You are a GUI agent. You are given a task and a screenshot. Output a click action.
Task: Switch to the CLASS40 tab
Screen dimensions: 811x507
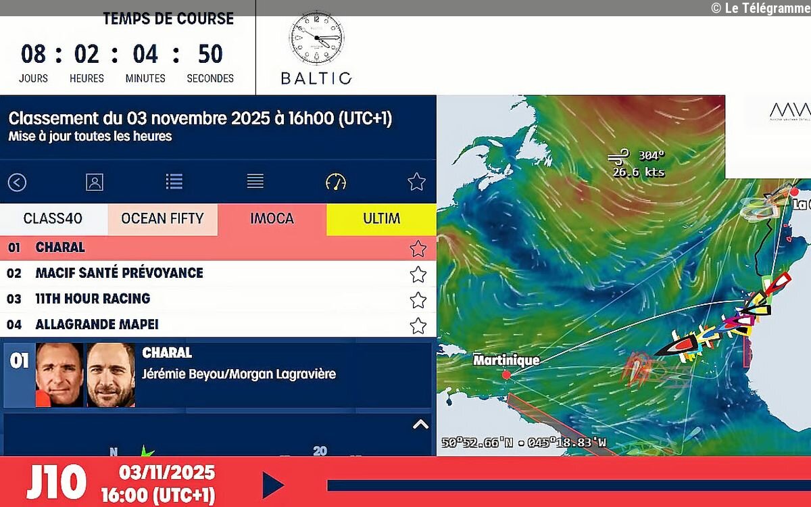(x=53, y=219)
